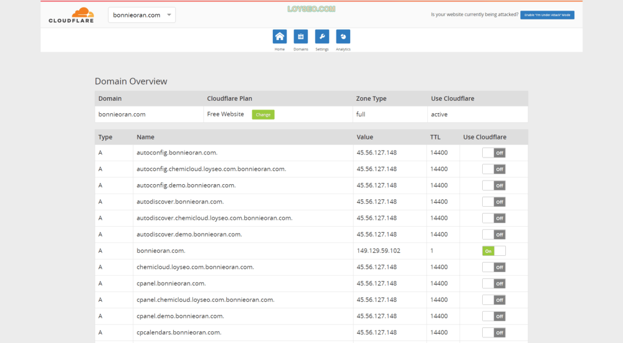Click the 'full' zone type value

point(360,114)
